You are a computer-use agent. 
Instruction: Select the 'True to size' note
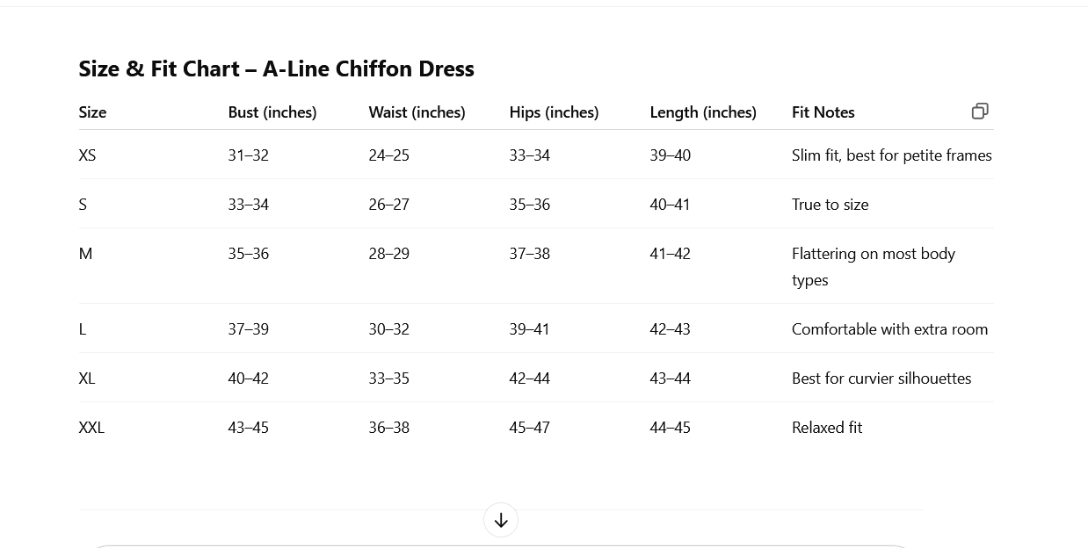[830, 205]
